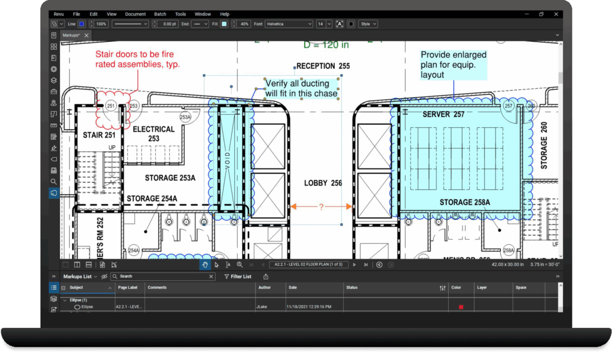Open the Tool Chest briefcase icon
Image resolution: width=612 pixels, height=353 pixels.
(54, 91)
